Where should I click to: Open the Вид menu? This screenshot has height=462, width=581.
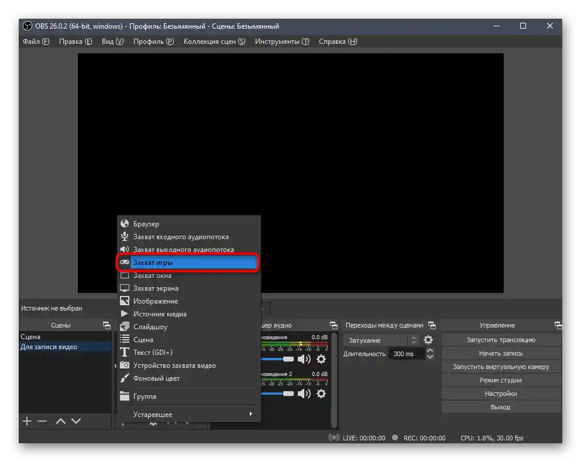pyautogui.click(x=113, y=42)
